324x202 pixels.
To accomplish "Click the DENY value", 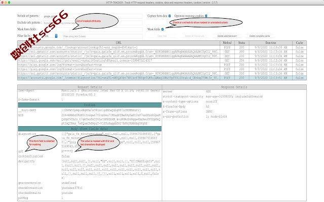I will (x=209, y=112).
